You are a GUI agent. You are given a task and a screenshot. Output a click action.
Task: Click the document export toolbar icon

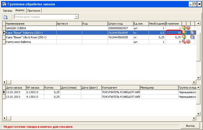coord(6,17)
